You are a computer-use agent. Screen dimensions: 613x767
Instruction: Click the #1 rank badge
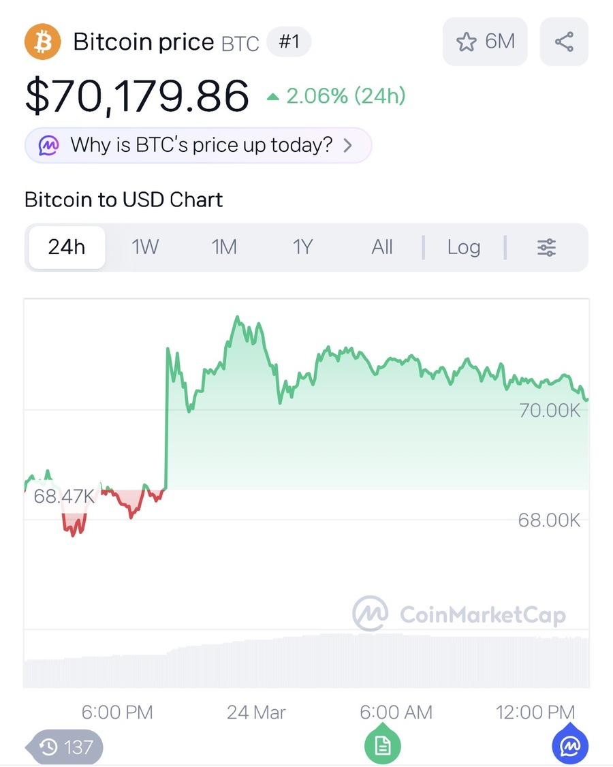coord(289,42)
